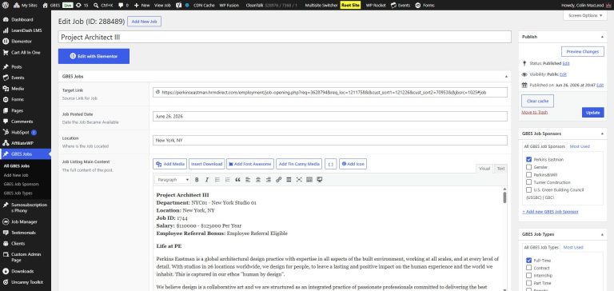Open the Yoast SEO icon in admin bar

pyautogui.click(x=178, y=6)
